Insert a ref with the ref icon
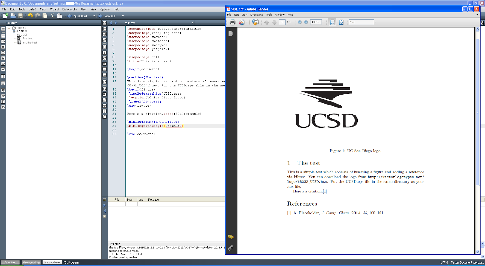 tap(105, 34)
